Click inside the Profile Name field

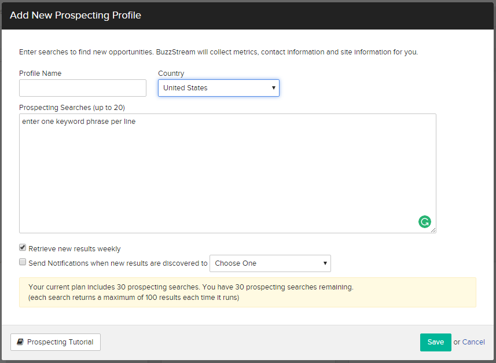[x=82, y=87]
